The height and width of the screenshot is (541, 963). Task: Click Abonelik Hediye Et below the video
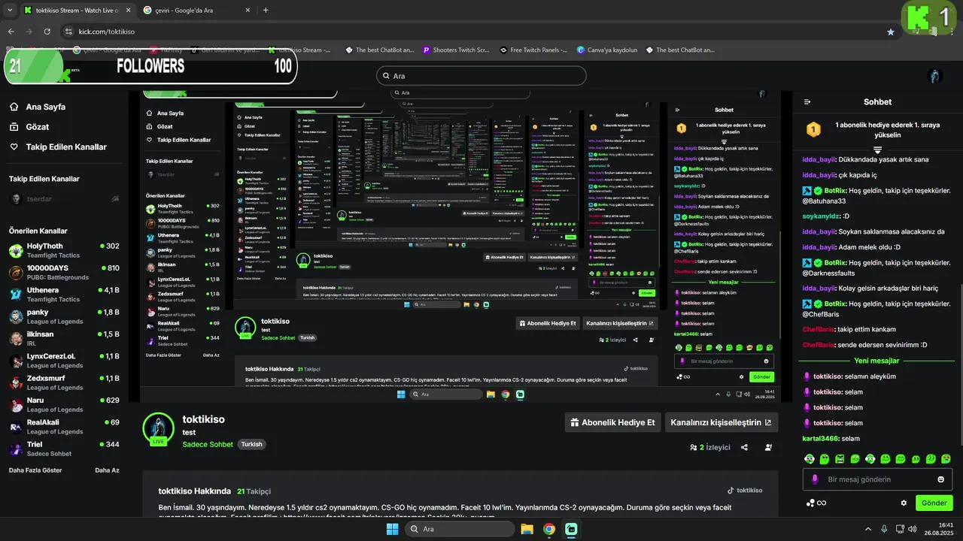coord(613,422)
